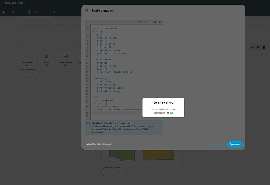Open the first dashboard view tab icon
Viewport: 270px width, 185px height.
[4, 12]
